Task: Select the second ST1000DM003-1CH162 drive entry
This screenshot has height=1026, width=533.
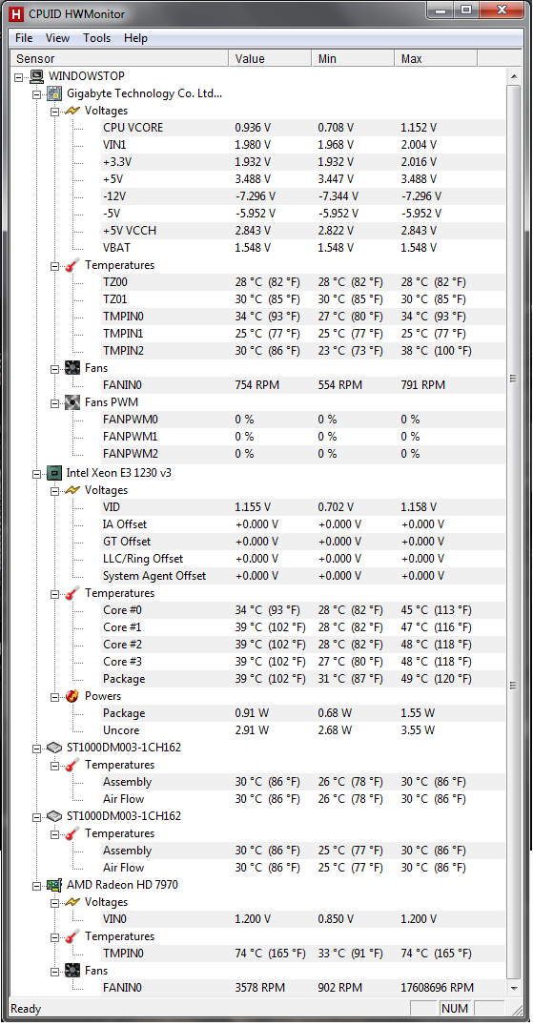Action: click(124, 816)
